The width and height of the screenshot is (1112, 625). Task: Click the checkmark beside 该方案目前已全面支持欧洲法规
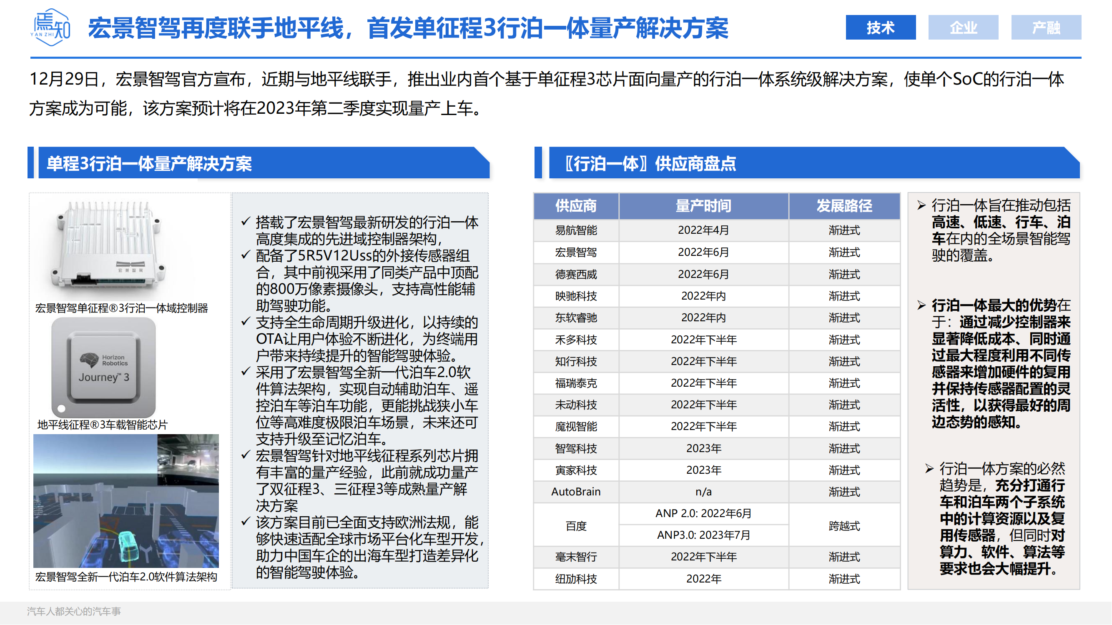pyautogui.click(x=246, y=522)
